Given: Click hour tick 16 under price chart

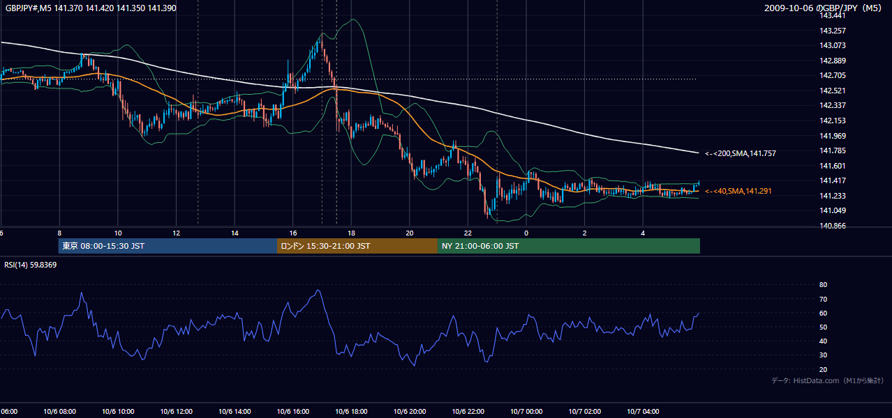Looking at the screenshot, I should coord(292,233).
